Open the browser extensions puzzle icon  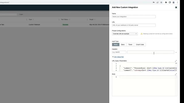[166, 2]
